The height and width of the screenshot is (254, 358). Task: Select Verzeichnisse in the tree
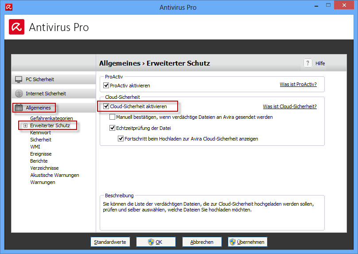click(x=44, y=168)
